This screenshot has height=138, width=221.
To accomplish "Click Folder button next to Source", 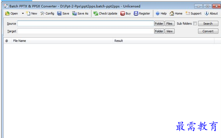I will click(159, 23).
